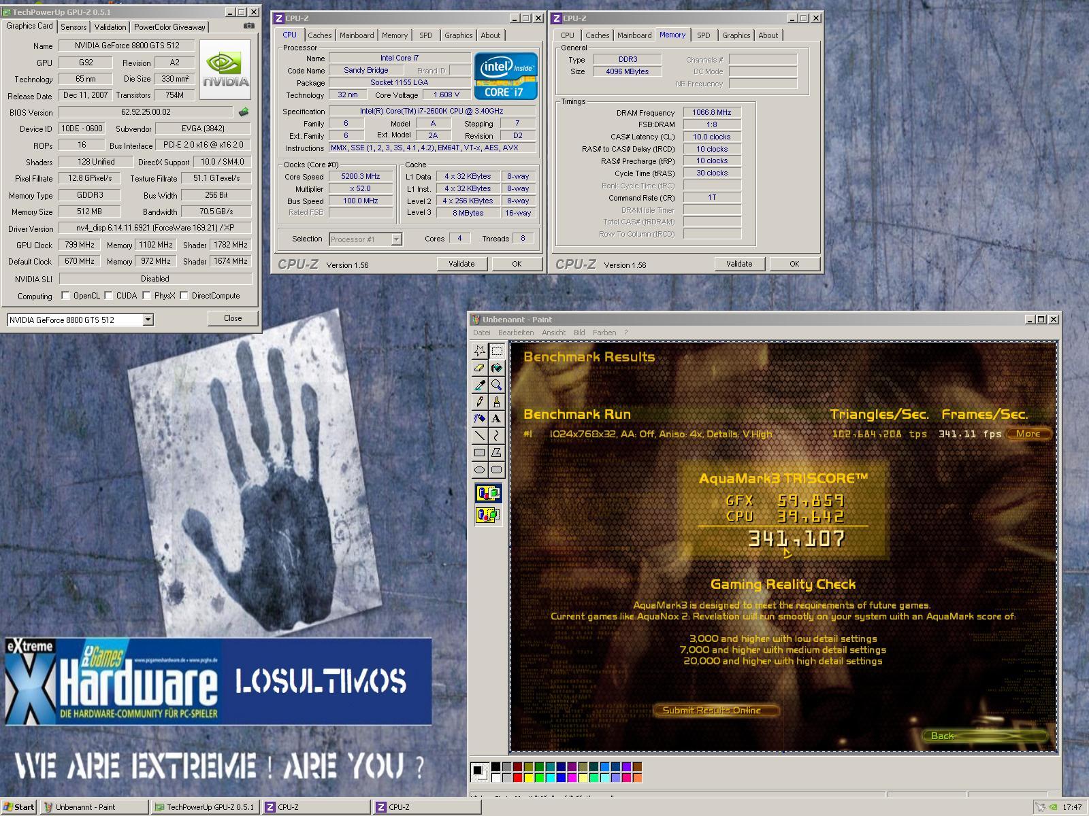The image size is (1089, 816).
Task: Click the CPU Specification field in CPU-Z
Action: [x=432, y=111]
